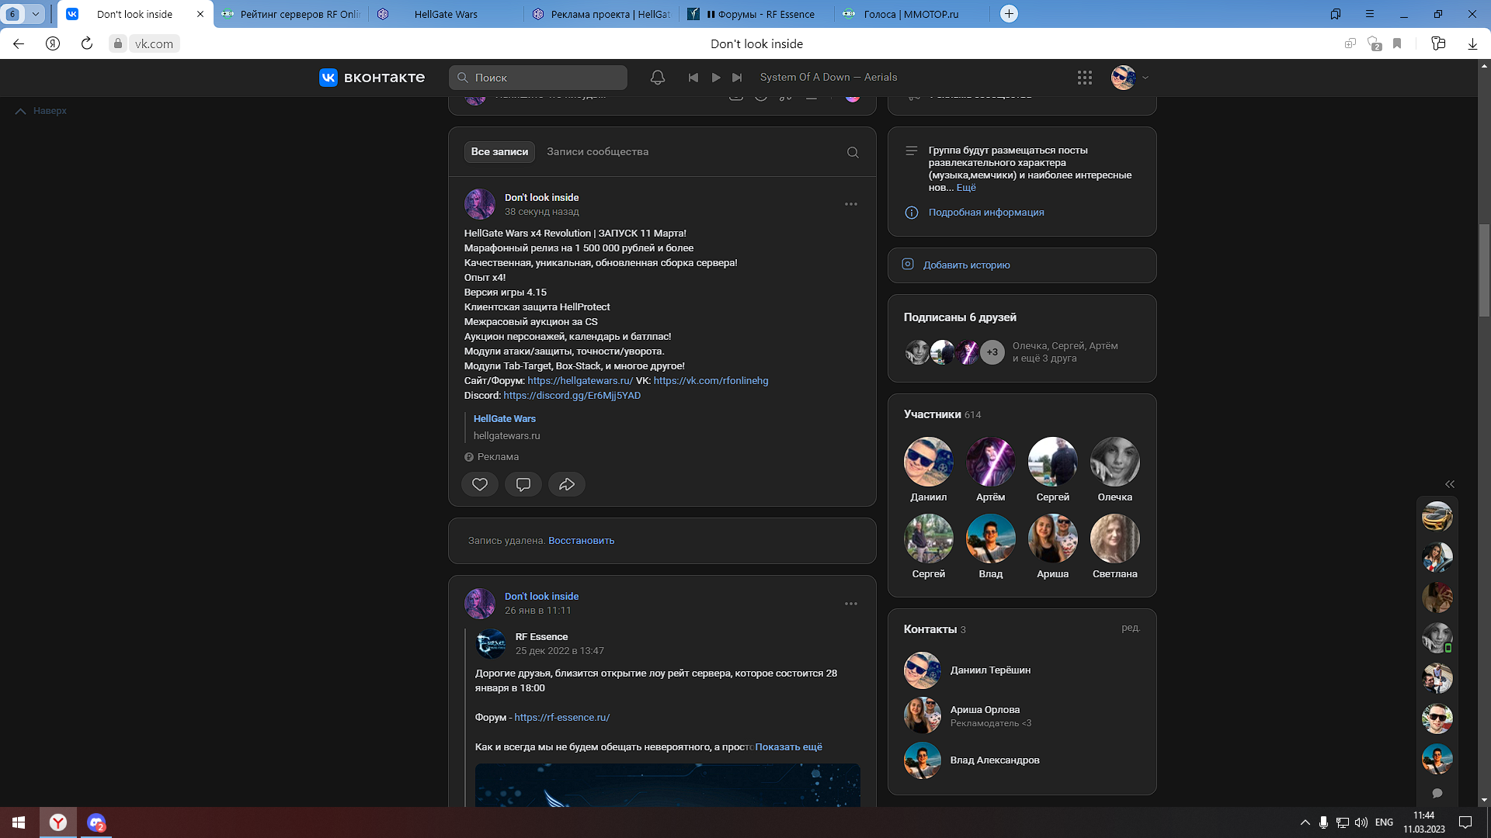
Task: Click the +3 friends counter bubble
Action: 992,352
